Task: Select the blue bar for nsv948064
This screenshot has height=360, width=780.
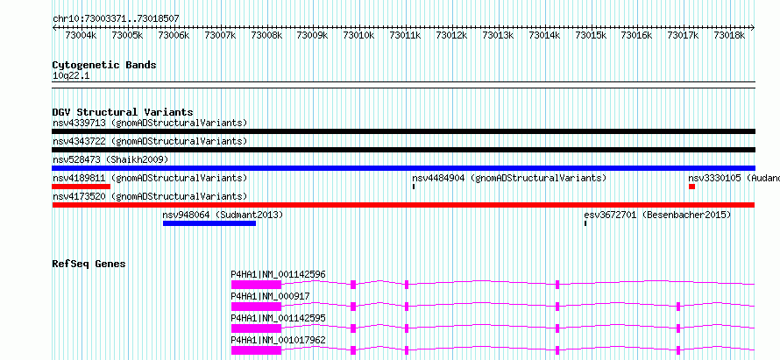Action: 209,223
